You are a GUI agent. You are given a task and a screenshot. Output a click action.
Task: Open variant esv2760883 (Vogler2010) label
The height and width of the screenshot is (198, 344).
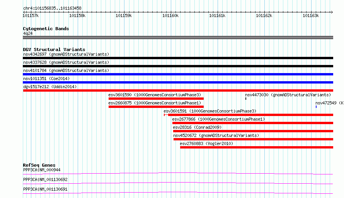click(206, 143)
